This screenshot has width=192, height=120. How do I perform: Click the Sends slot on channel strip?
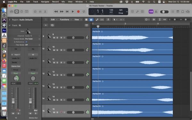pyautogui.click(x=14, y=62)
